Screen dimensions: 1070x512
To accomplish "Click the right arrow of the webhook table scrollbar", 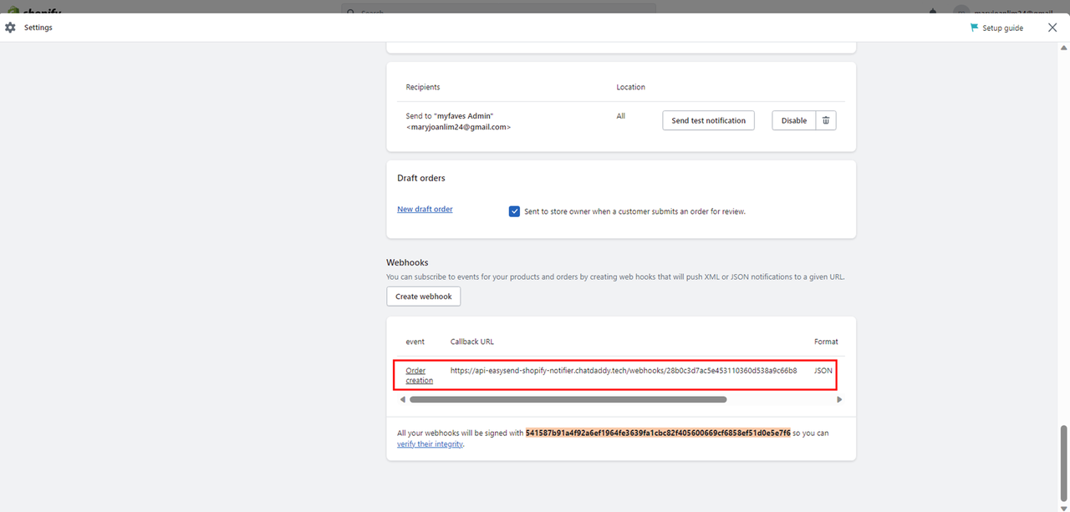I will click(839, 400).
